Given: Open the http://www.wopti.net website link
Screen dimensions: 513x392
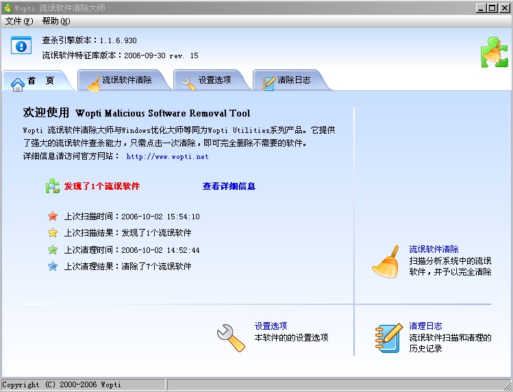Looking at the screenshot, I should click(x=167, y=156).
